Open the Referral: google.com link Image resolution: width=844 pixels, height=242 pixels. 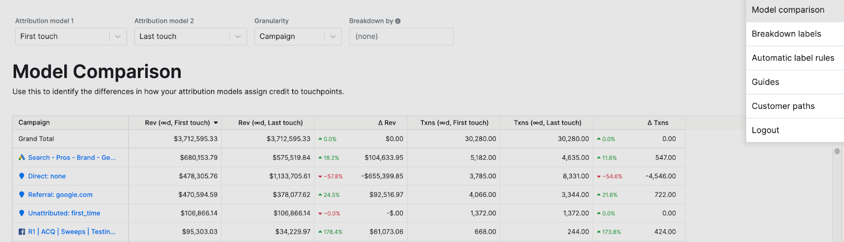click(60, 195)
